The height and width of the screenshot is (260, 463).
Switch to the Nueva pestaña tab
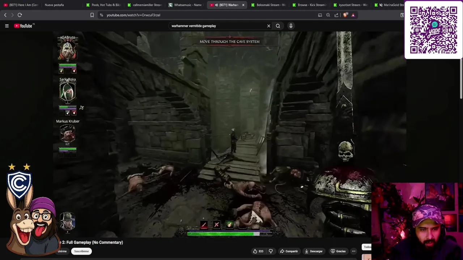coord(54,5)
